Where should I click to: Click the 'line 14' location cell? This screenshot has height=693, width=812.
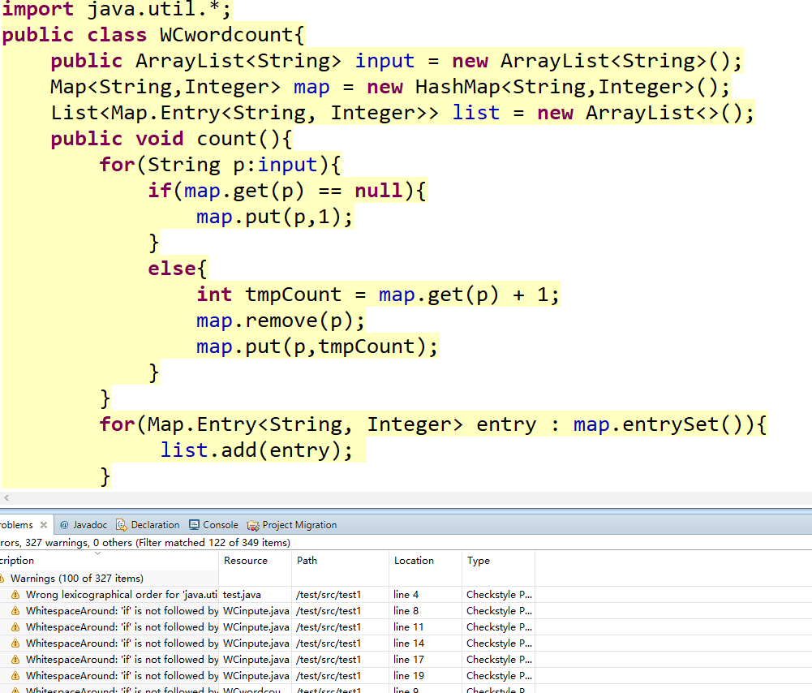(409, 643)
